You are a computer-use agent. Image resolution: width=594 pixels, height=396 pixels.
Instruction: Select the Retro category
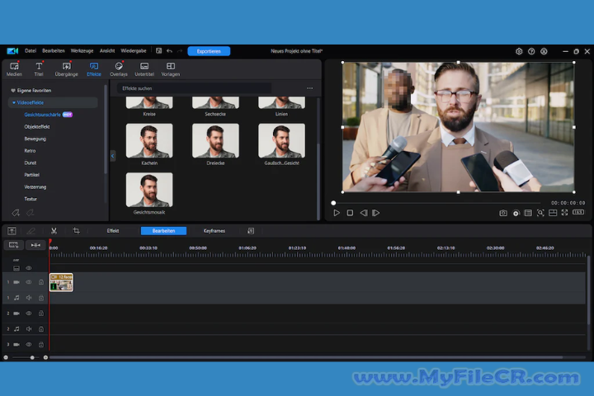(x=30, y=151)
